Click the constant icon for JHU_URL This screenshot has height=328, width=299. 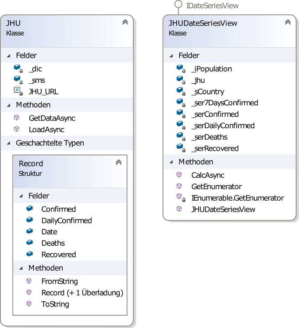coord(18,91)
